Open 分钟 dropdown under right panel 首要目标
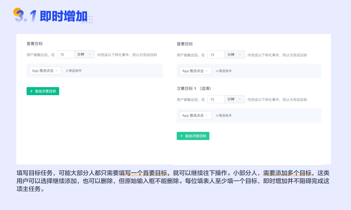351x210 pixels. point(235,55)
